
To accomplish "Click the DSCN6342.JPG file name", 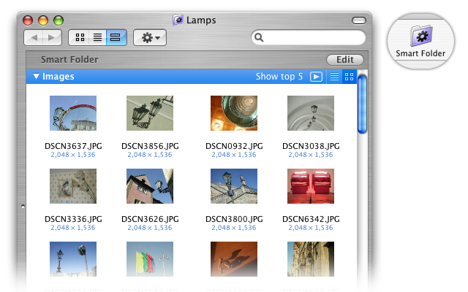I will tap(311, 219).
